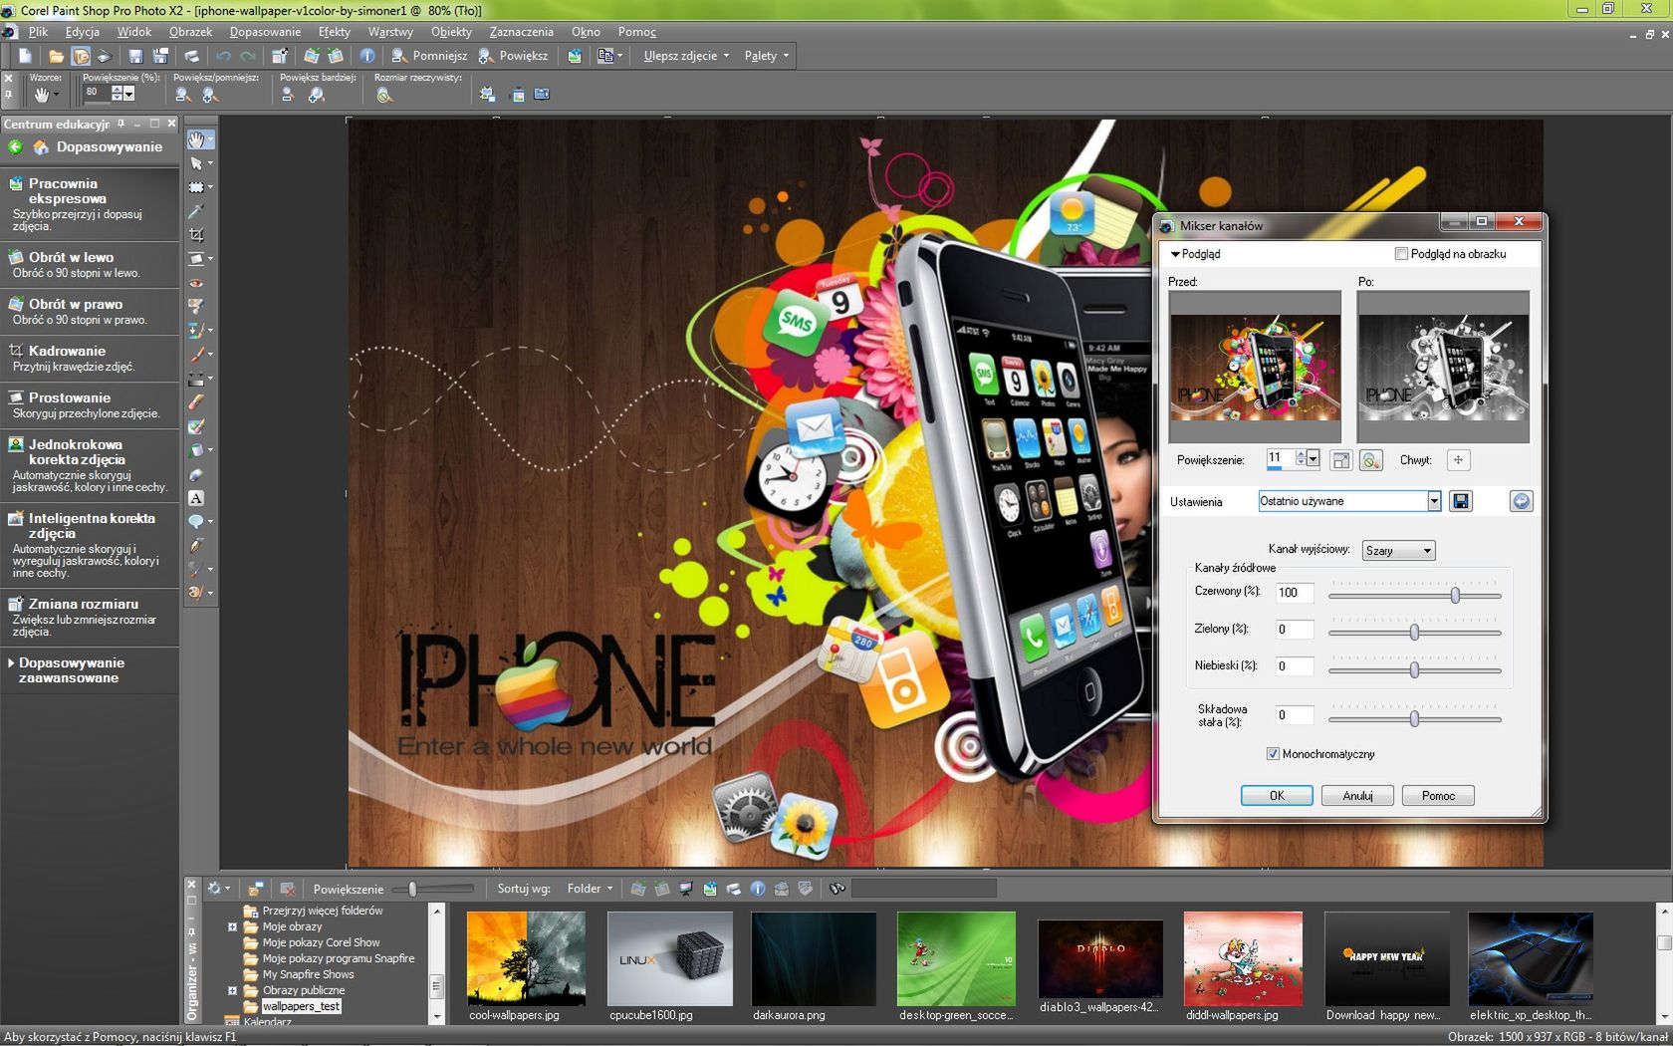This screenshot has height=1046, width=1673.
Task: Uncheck the Monochromatyczny checkbox
Action: coord(1273,754)
